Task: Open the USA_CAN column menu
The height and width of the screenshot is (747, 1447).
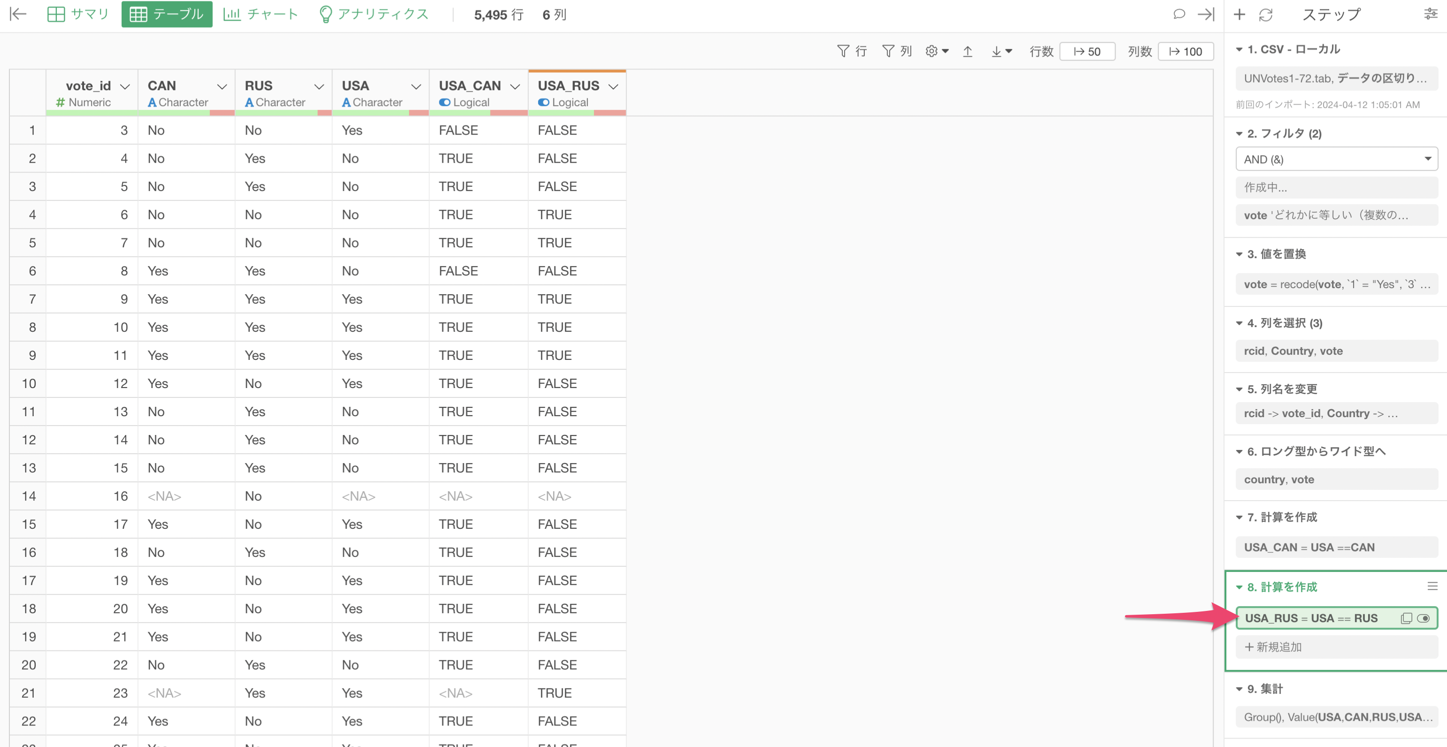Action: pyautogui.click(x=515, y=86)
